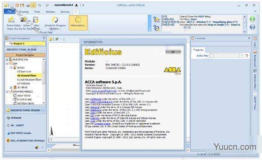This screenshot has width=262, height=160.
Task: Click OK in the Information dialog
Action: (x=173, y=52)
